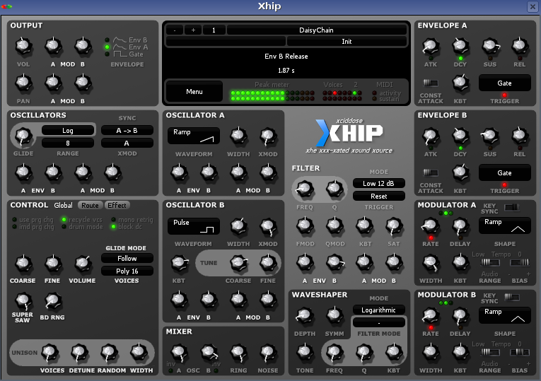
Task: Switch to Effect control tab
Action: [117, 205]
